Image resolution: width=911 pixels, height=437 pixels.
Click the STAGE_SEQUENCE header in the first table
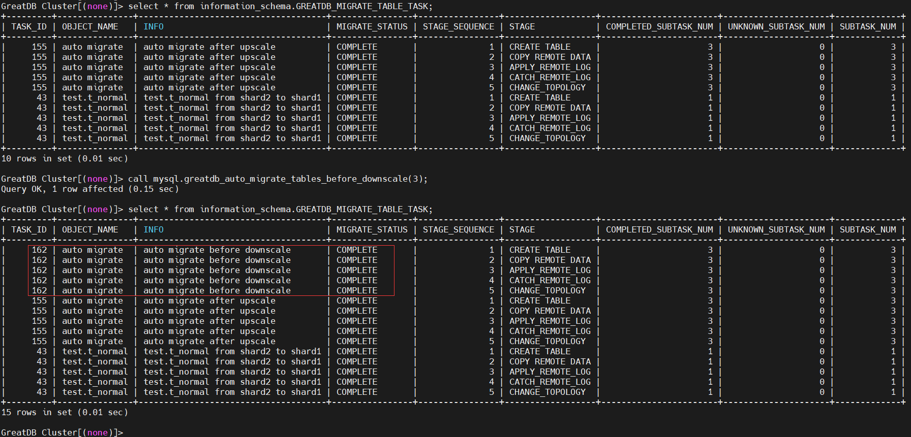tap(459, 26)
